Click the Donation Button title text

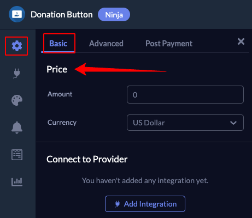tap(62, 15)
